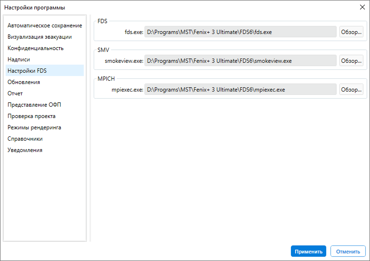Select Визуализация эвакуации in sidebar

[x=45, y=37]
